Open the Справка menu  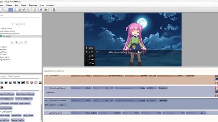pos(50,5)
